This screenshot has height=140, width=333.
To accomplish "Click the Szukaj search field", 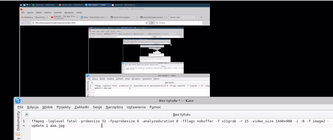I will pos(180,23).
